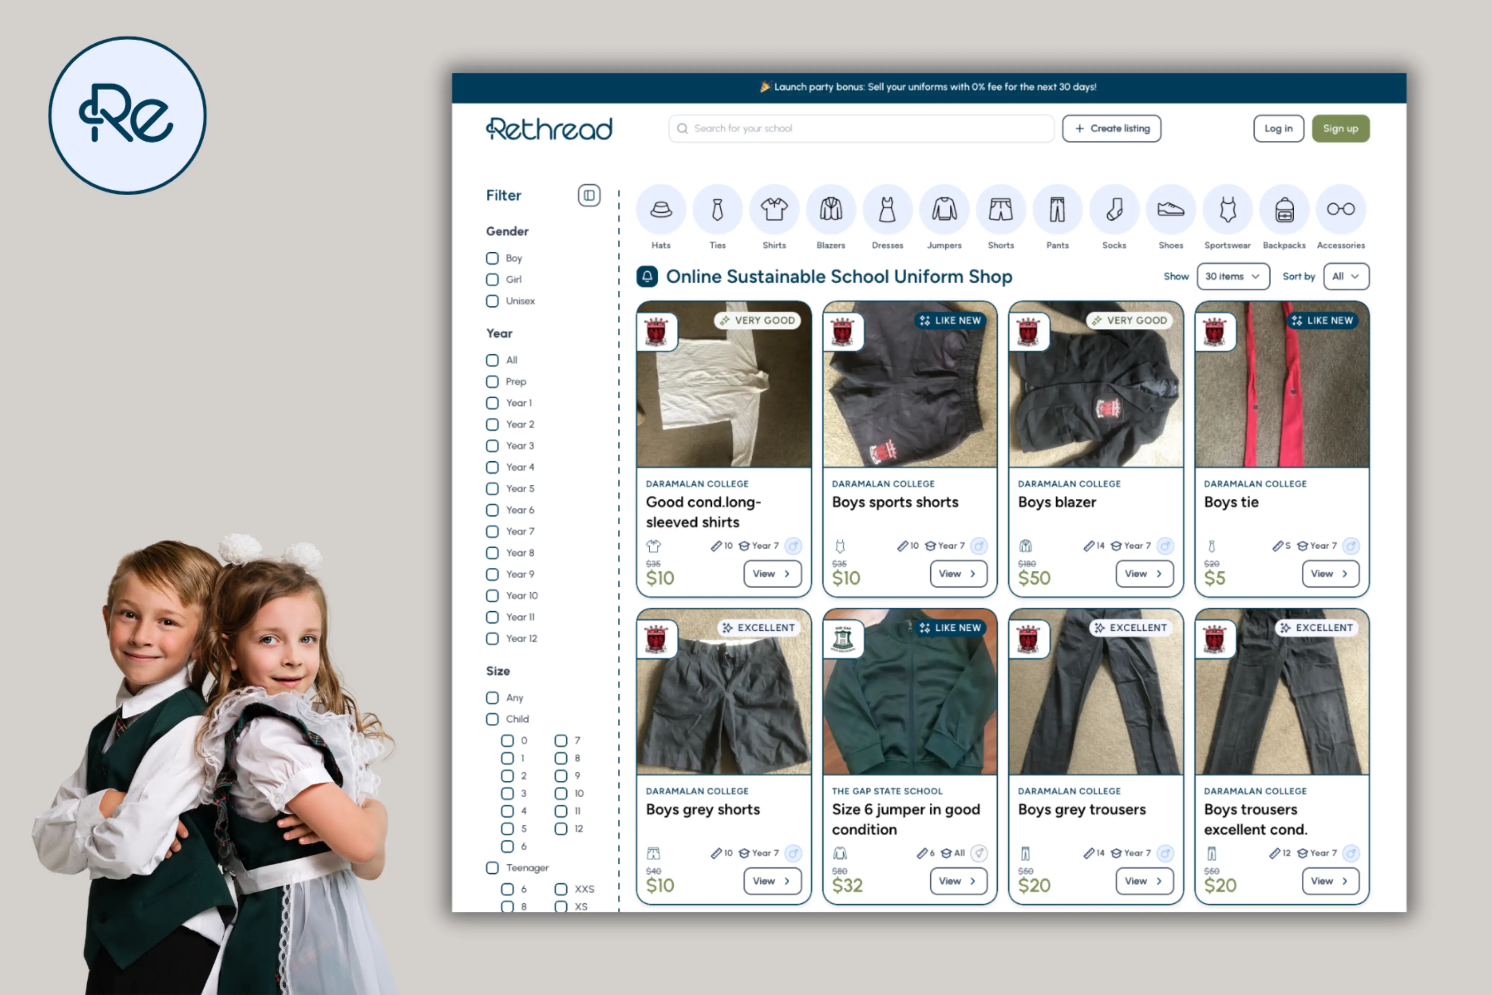Viewport: 1492px width, 995px height.
Task: Open the Boys blazer product photo
Action: pos(1096,385)
